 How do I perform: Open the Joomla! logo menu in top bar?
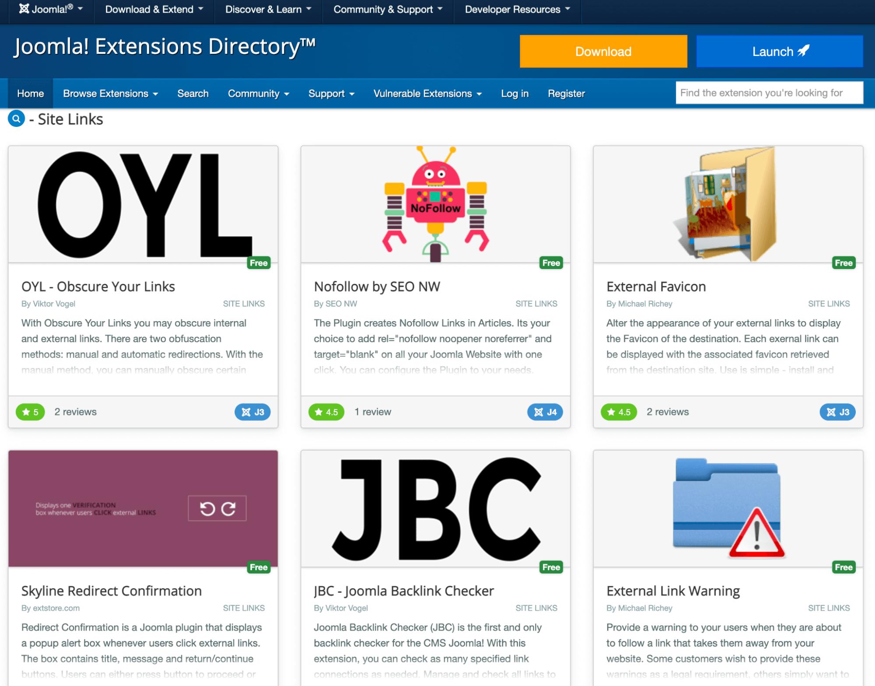[51, 9]
